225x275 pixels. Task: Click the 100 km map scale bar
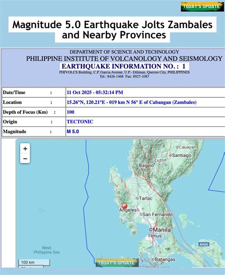click(x=34, y=262)
